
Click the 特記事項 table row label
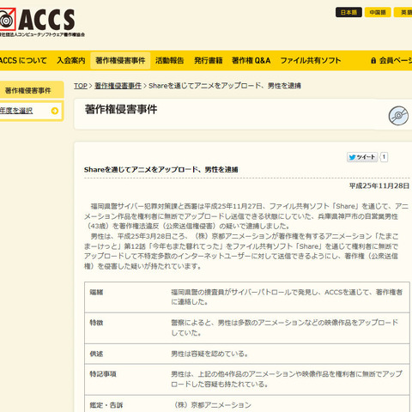pyautogui.click(x=103, y=374)
